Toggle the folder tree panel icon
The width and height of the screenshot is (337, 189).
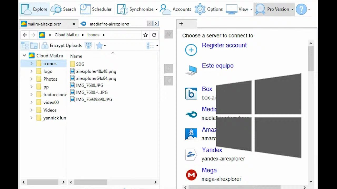[25, 45]
